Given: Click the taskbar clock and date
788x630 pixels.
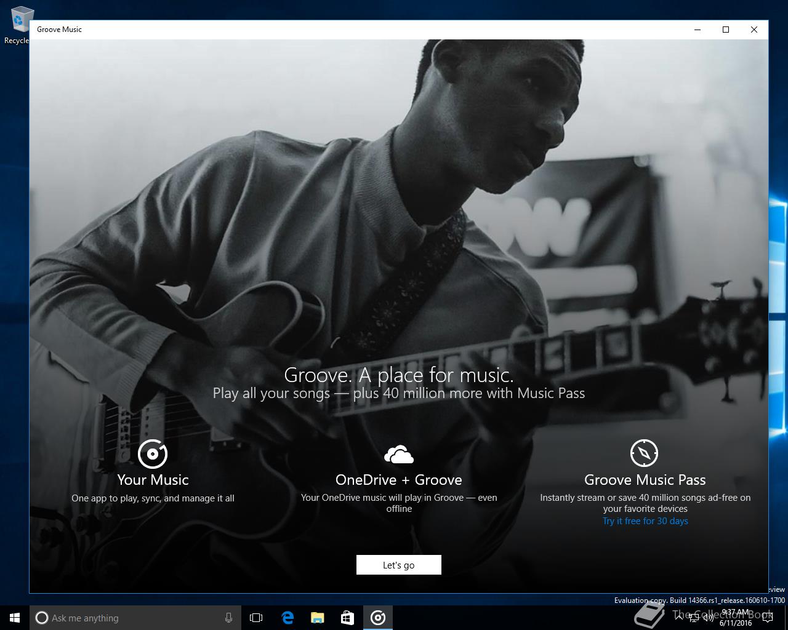Looking at the screenshot, I should point(736,618).
